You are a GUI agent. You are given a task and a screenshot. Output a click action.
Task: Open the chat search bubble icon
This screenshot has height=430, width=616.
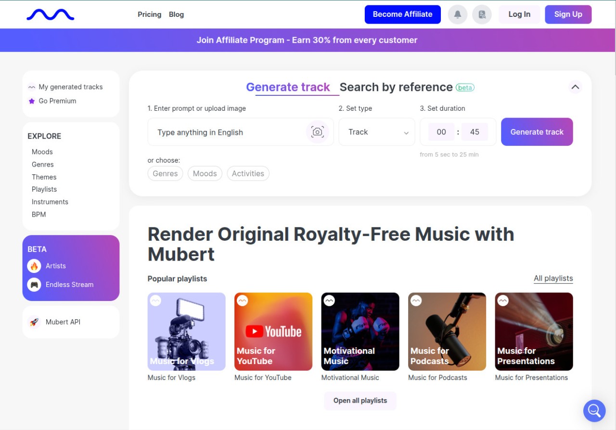coord(594,411)
